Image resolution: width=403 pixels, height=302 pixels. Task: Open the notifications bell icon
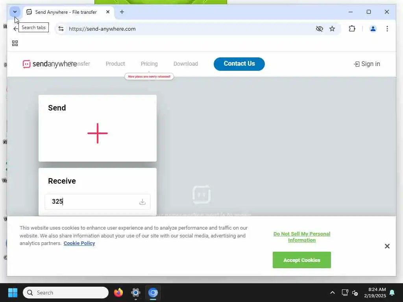[x=392, y=293]
